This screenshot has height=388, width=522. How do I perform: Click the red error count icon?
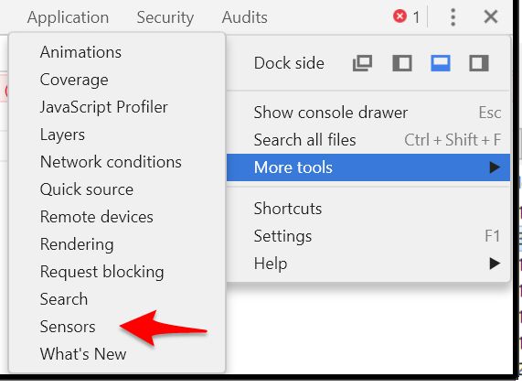click(x=399, y=16)
